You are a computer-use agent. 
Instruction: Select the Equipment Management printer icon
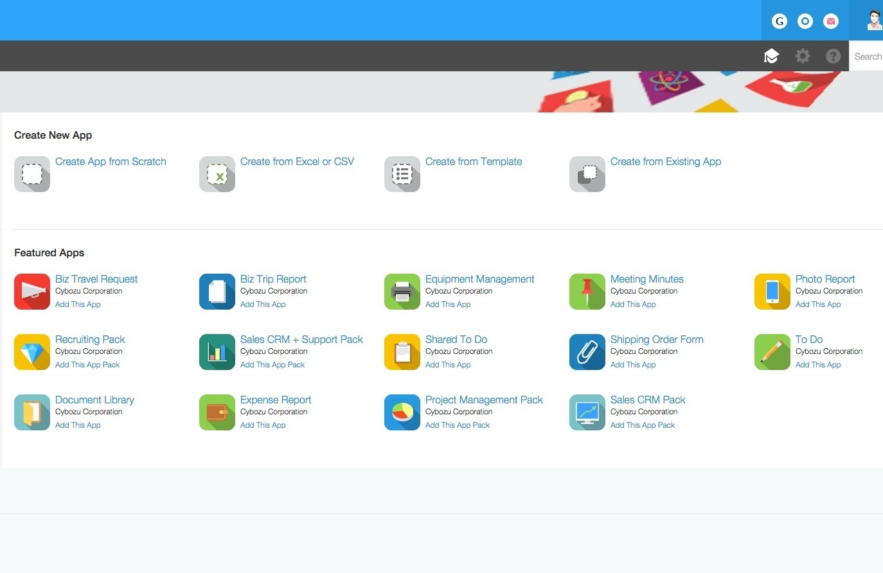[402, 292]
